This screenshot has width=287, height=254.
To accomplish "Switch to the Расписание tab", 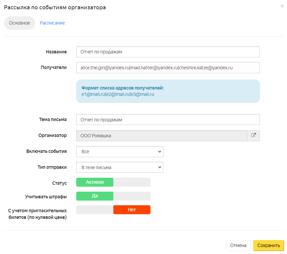I will tap(52, 23).
